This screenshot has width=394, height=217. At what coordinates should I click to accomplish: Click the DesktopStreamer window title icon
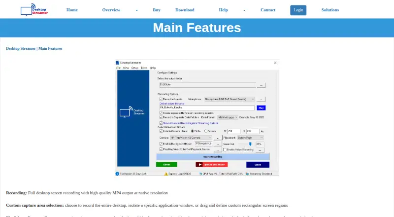pos(117,63)
